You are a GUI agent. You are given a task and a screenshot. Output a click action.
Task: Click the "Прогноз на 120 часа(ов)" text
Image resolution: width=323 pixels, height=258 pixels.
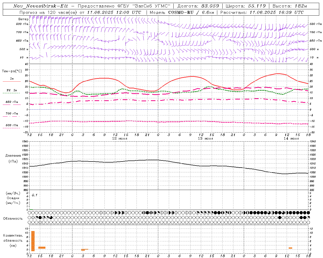(x=48, y=12)
